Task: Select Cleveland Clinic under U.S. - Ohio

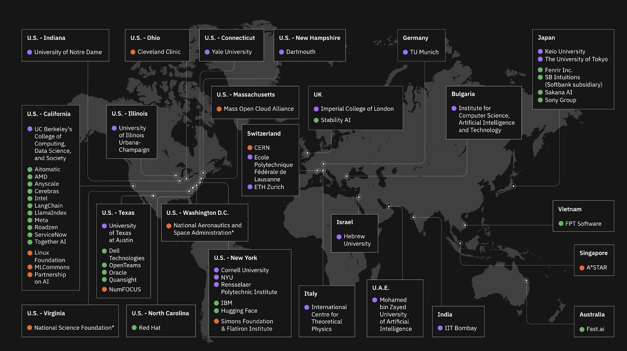Action: click(156, 52)
